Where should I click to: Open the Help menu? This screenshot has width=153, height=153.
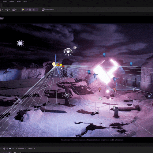tap(25, 2)
